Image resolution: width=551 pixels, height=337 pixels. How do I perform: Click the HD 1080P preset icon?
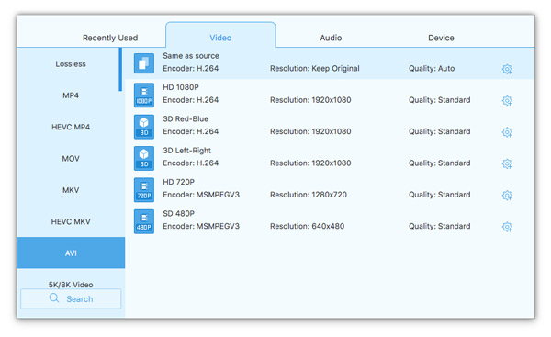(144, 95)
